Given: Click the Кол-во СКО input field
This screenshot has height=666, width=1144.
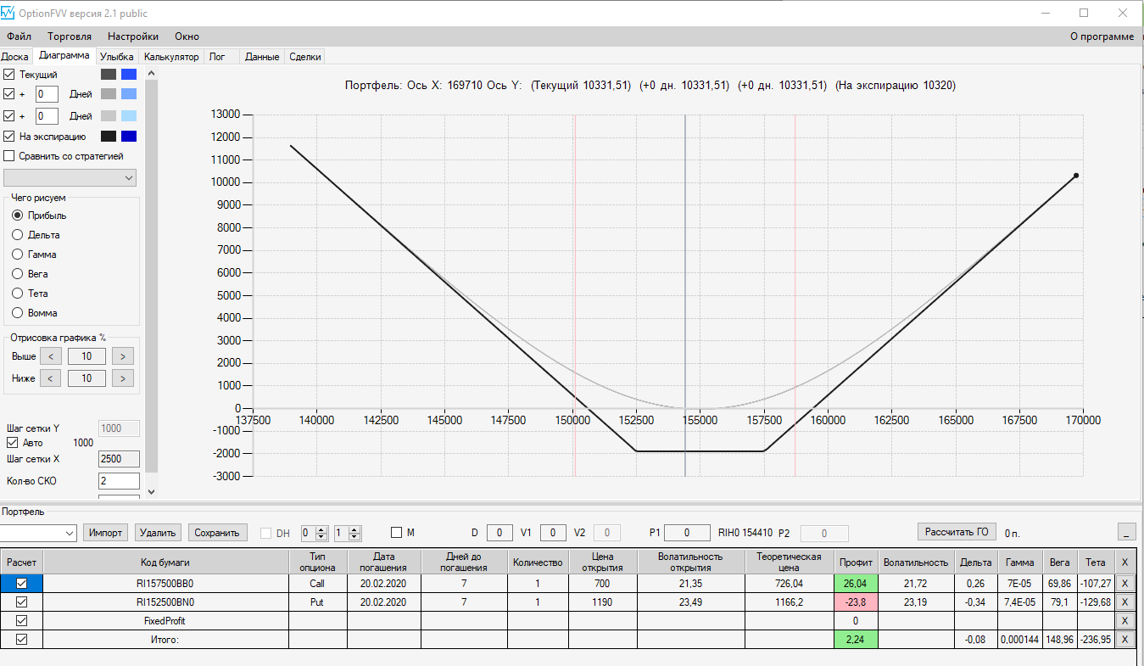Looking at the screenshot, I should pos(120,481).
